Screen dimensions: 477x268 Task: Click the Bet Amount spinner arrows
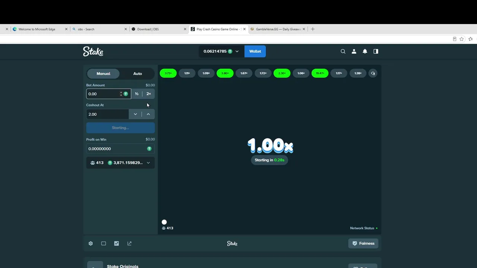pos(121,94)
